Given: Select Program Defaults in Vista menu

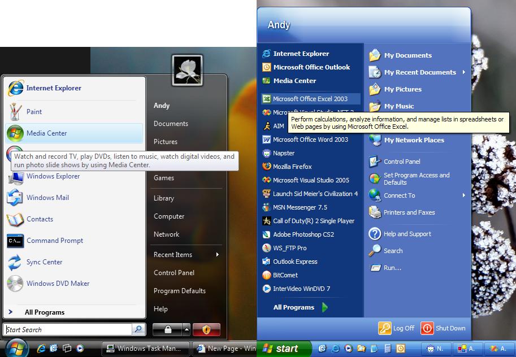Looking at the screenshot, I should click(x=179, y=291).
